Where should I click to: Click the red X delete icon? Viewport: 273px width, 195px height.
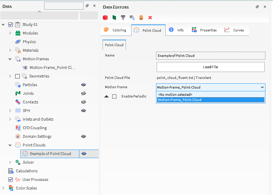click(150, 18)
